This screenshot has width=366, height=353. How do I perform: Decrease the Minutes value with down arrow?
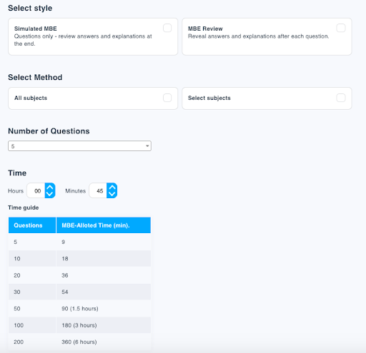tap(112, 194)
